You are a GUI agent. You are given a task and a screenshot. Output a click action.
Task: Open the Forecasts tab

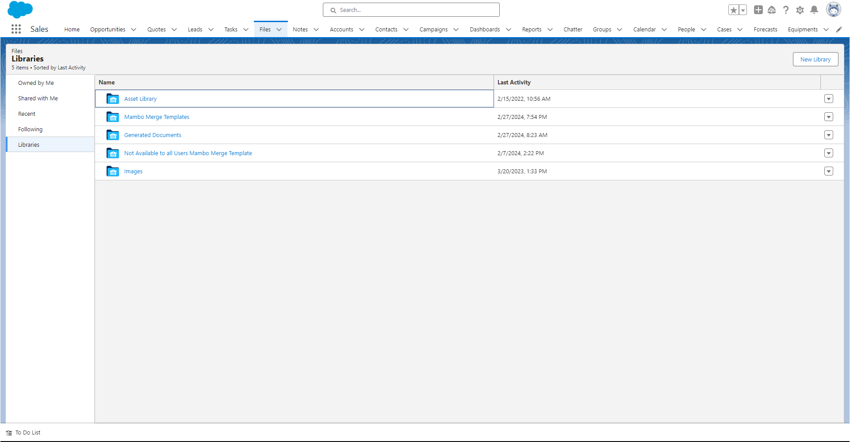click(x=766, y=29)
